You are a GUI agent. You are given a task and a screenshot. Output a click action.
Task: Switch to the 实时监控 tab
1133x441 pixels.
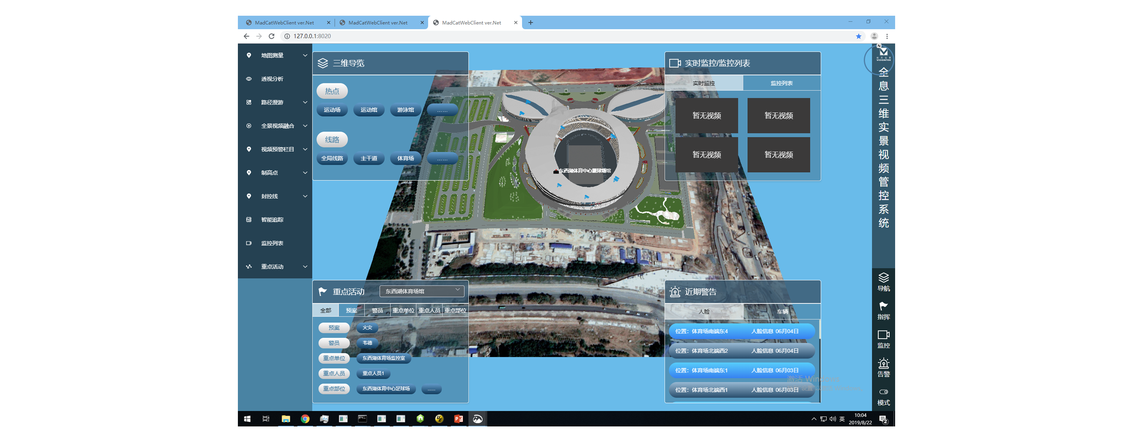[704, 83]
